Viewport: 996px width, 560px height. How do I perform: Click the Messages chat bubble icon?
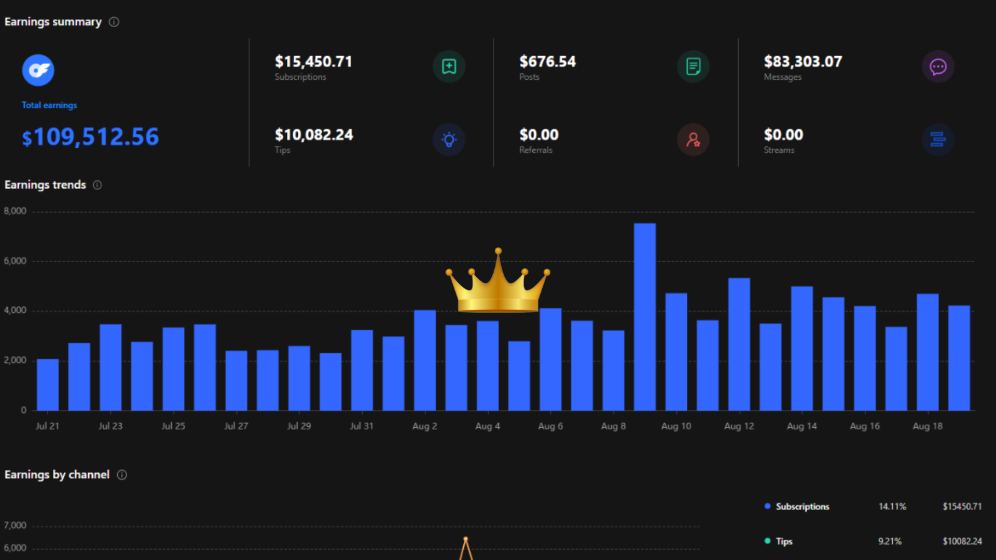coord(938,66)
